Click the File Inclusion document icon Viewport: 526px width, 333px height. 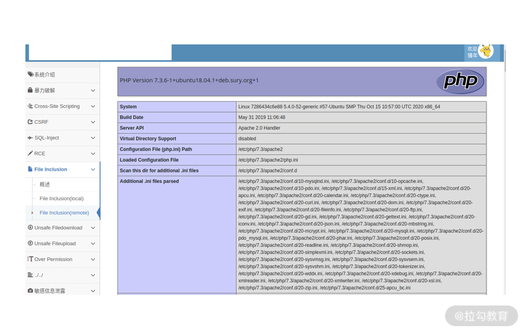click(x=30, y=169)
